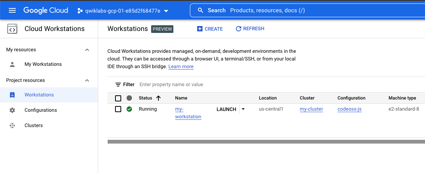The image size is (425, 173).
Task: Click the Configurations gear icon
Action: [x=12, y=110]
